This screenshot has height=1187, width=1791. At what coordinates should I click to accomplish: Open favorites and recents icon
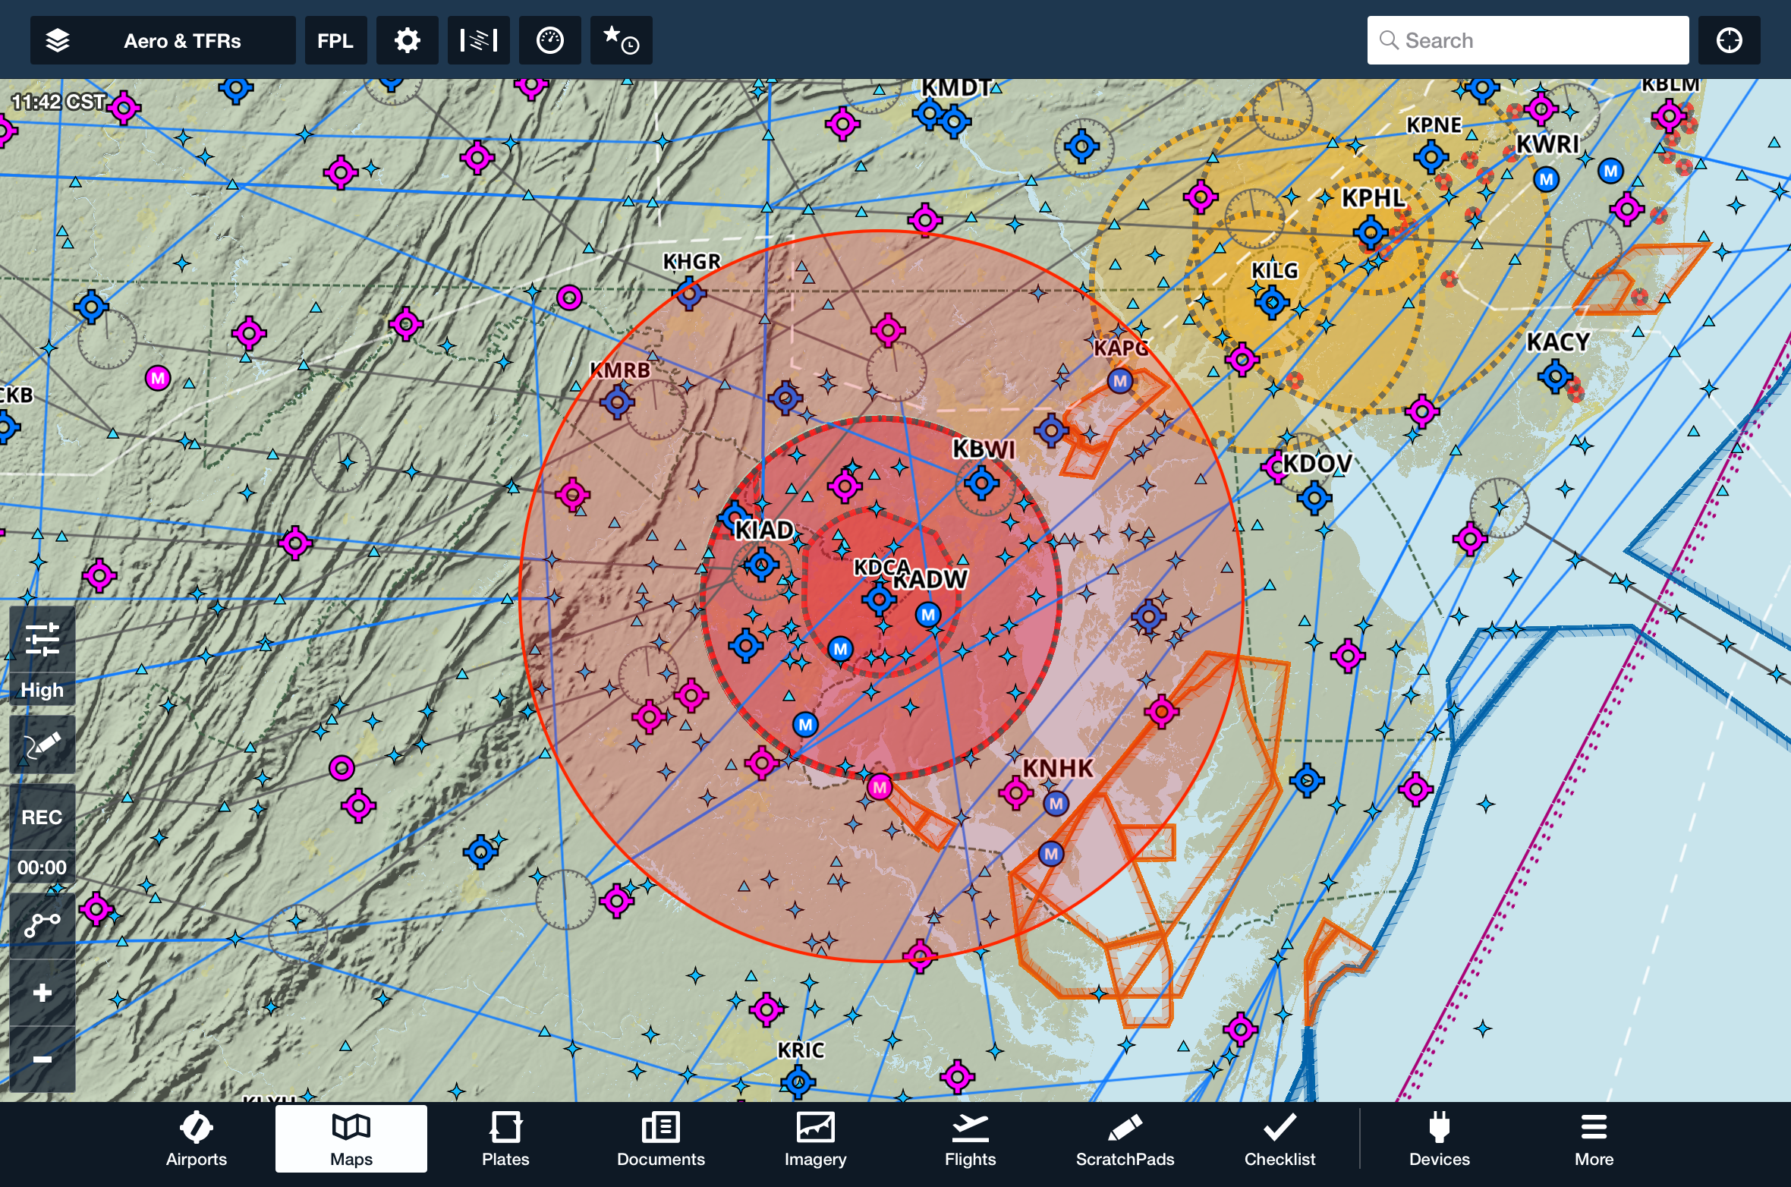click(x=621, y=40)
